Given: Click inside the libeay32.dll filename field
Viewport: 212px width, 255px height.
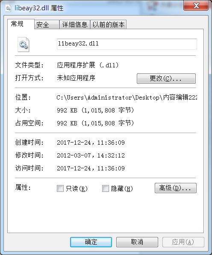Looking at the screenshot, I should 127,44.
